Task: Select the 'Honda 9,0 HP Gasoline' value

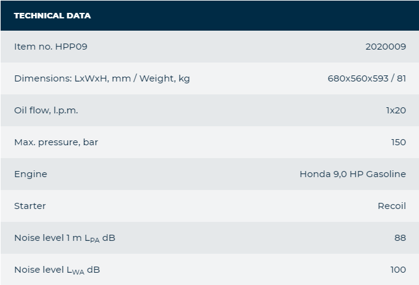Action: pyautogui.click(x=352, y=174)
